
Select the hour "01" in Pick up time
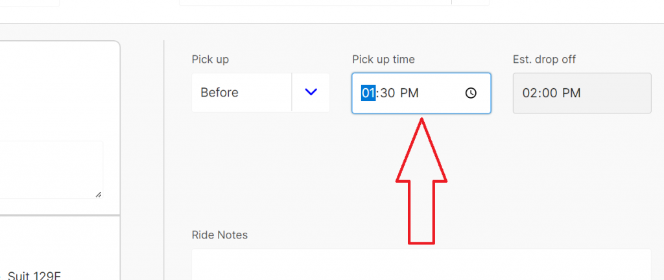[368, 93]
